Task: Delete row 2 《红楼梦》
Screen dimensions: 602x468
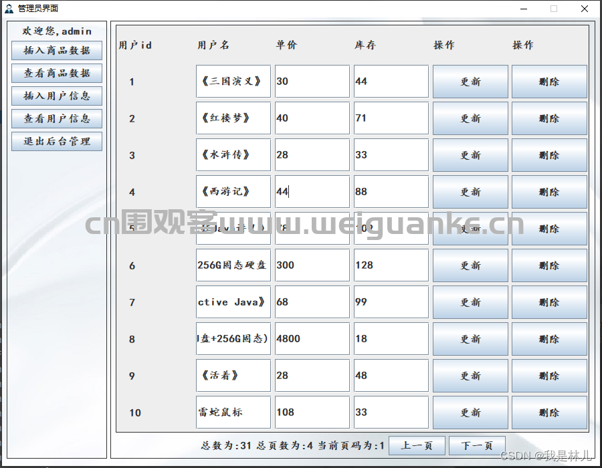Action: point(549,118)
